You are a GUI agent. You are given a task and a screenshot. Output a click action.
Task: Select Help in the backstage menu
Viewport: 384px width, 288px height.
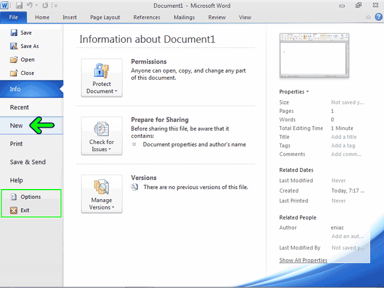pyautogui.click(x=32, y=180)
